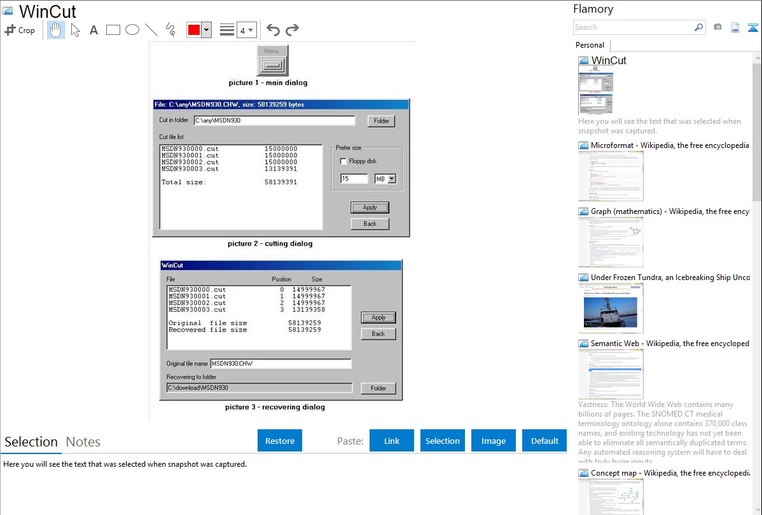Click Apply in cutting dialog
Viewport: 762px width, 515px height.
tap(370, 207)
